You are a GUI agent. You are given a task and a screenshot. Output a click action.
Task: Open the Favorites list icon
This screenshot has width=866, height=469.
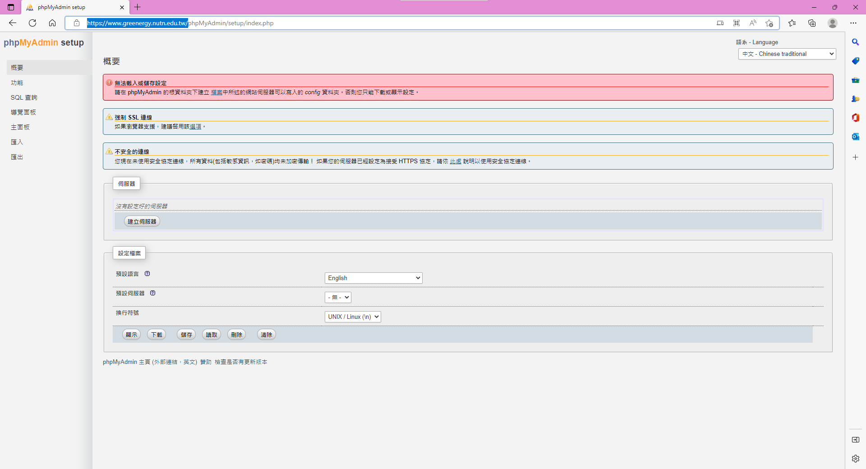(x=792, y=23)
